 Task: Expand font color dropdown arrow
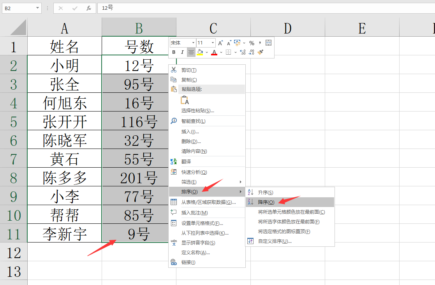coord(221,52)
